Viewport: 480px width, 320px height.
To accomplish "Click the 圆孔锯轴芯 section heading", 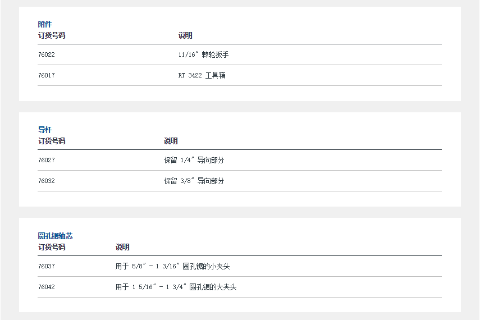I will (55, 236).
